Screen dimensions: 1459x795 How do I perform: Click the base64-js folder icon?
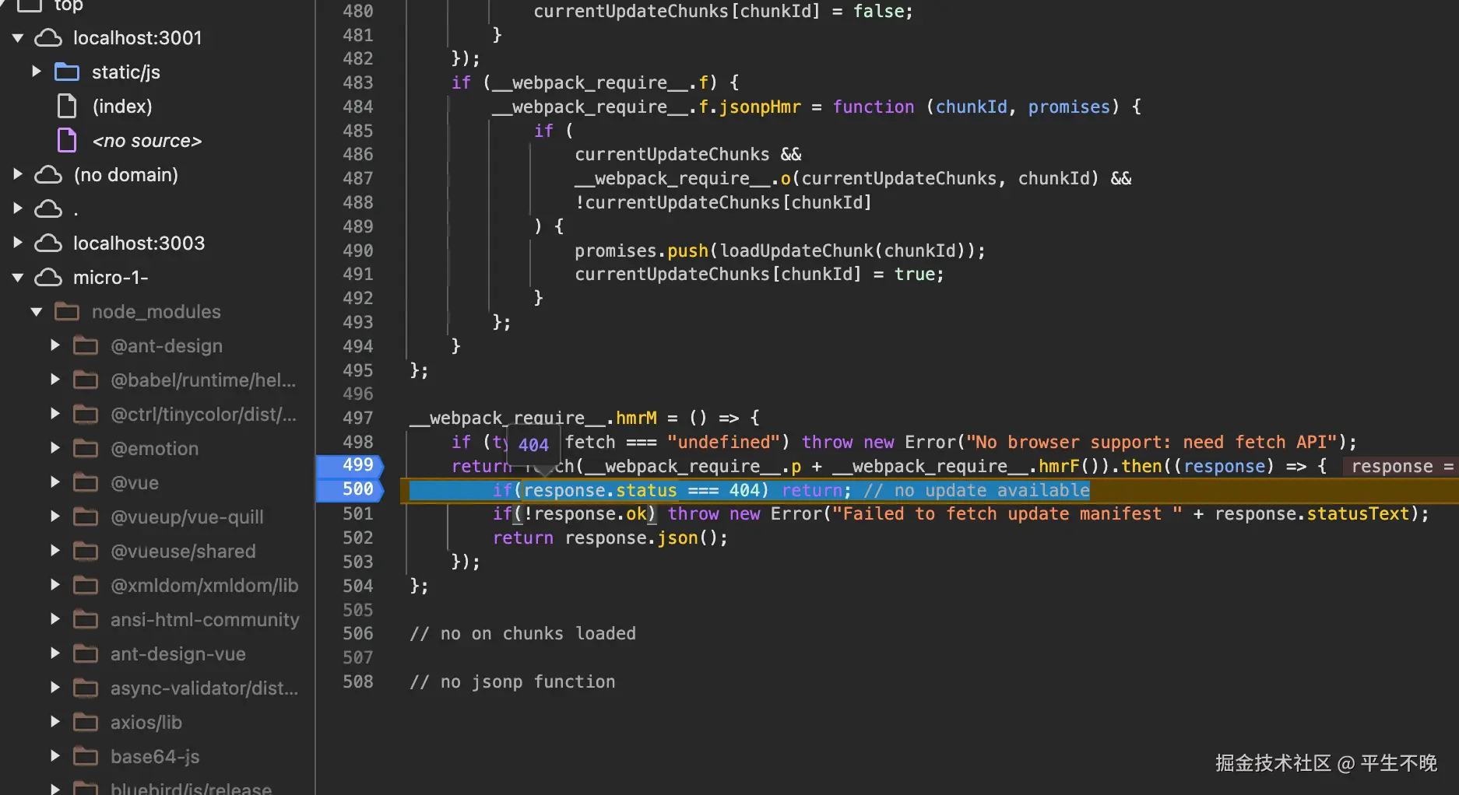click(x=86, y=757)
